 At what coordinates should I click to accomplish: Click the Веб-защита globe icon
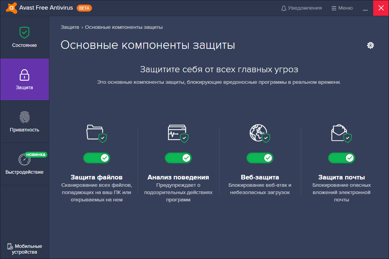(x=260, y=133)
